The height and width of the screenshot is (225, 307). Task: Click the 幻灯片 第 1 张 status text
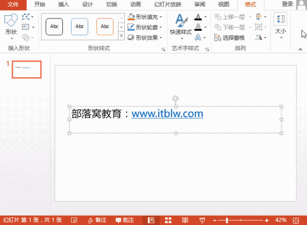(33, 220)
